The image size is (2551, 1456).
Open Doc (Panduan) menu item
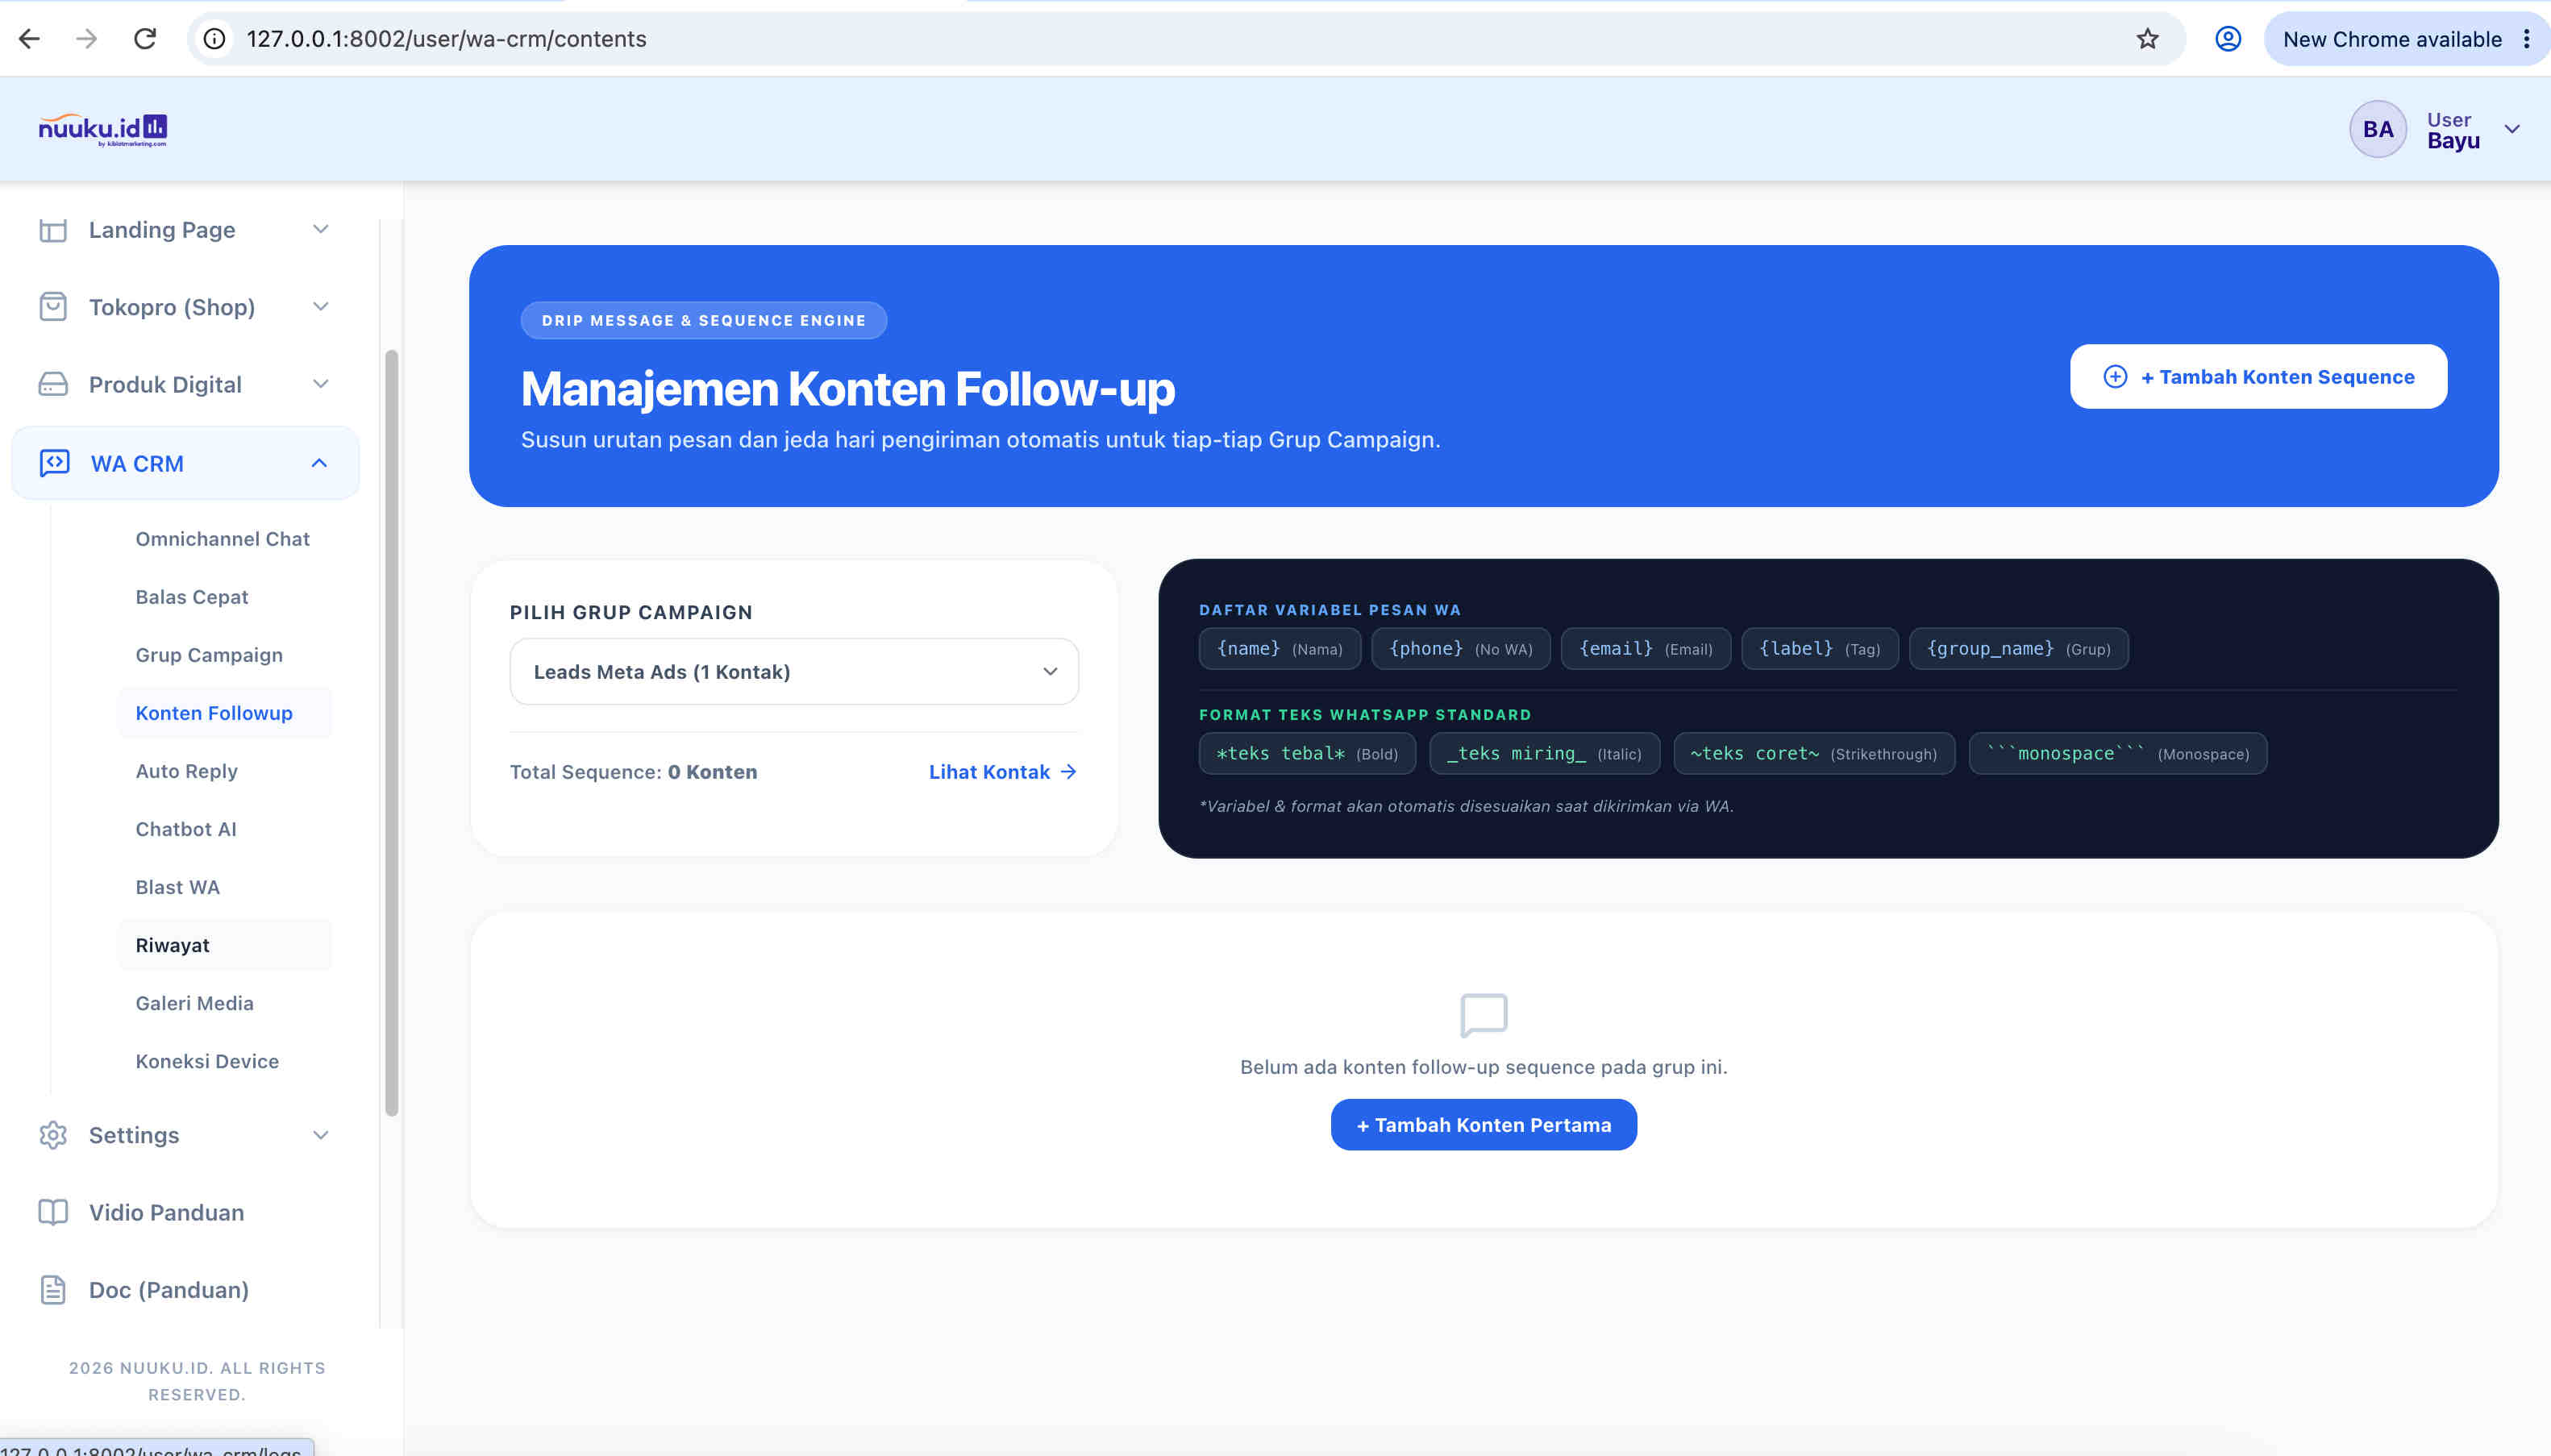[185, 1290]
